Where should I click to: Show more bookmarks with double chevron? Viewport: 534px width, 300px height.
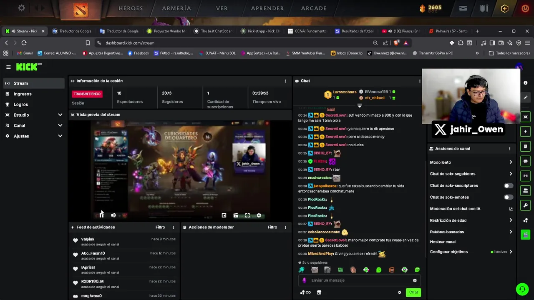point(477,53)
